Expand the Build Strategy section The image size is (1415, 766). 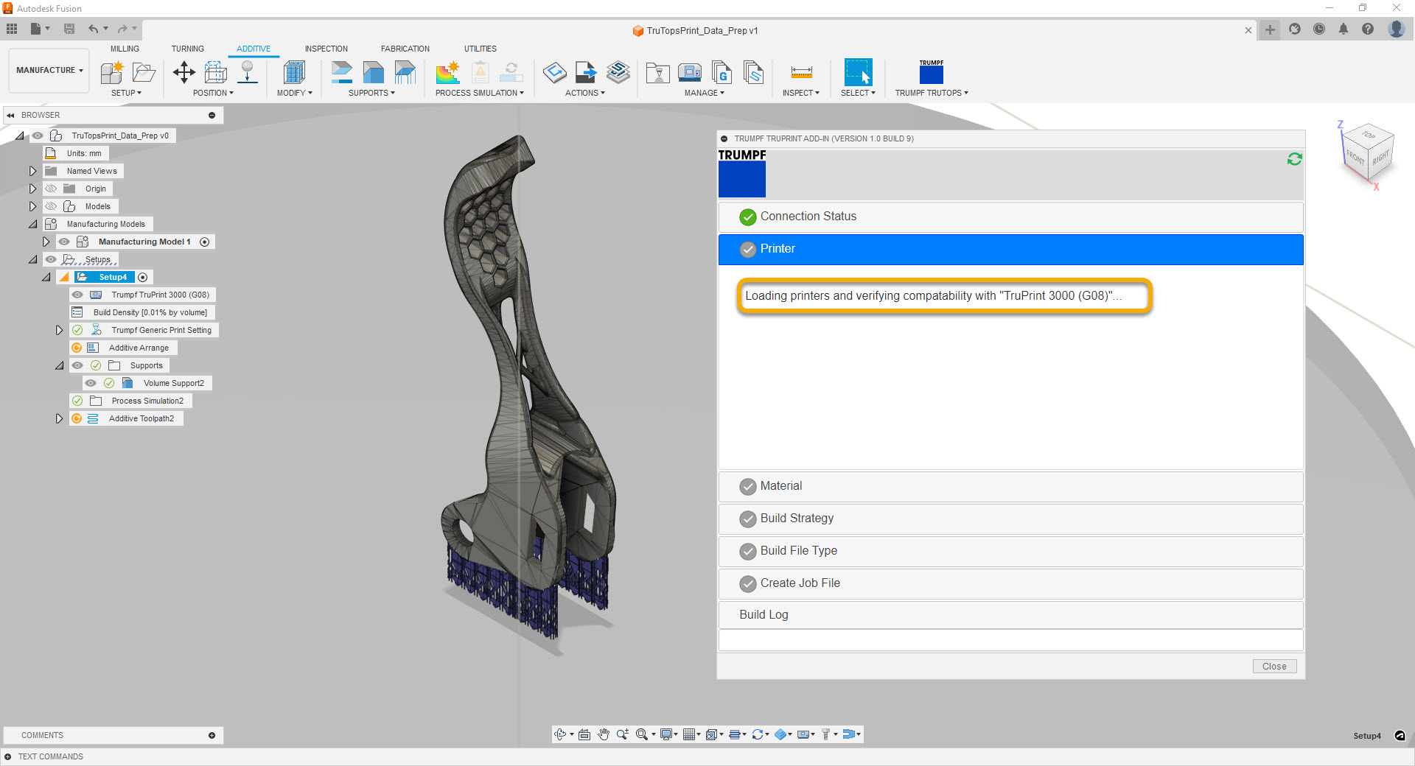[797, 519]
